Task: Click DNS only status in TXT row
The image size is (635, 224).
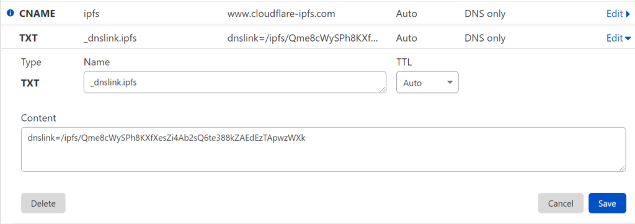Action: click(485, 38)
